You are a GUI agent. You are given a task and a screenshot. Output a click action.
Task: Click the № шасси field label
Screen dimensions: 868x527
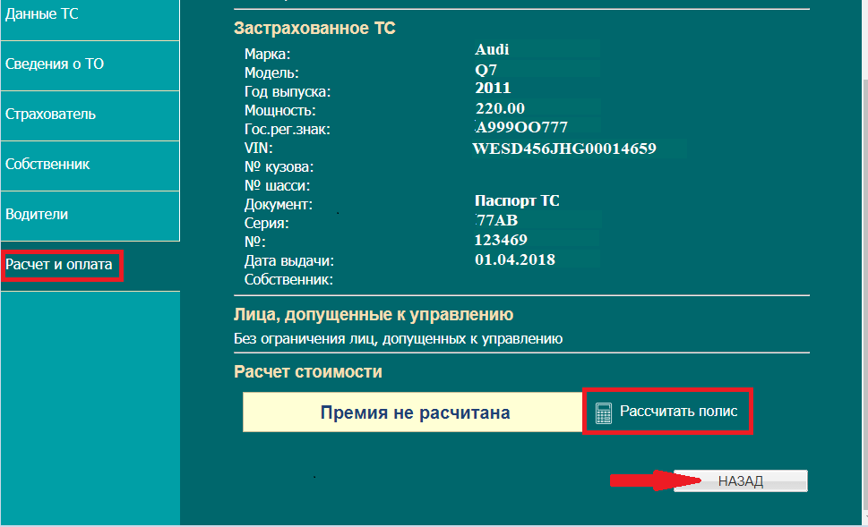[x=277, y=186]
